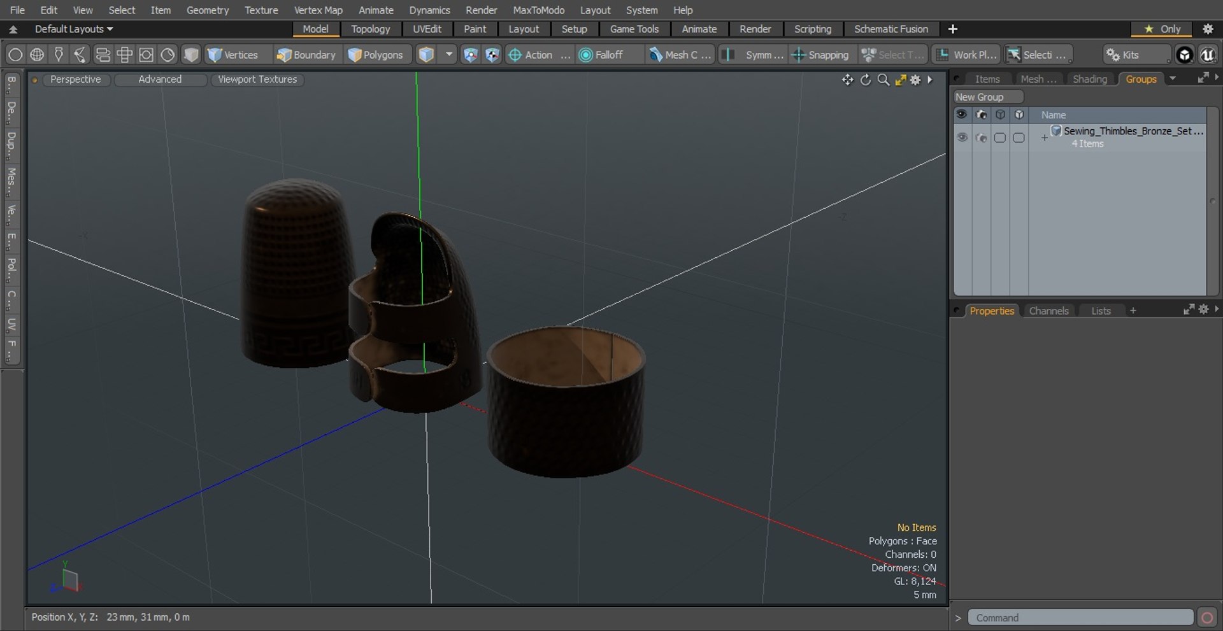Switch to the UVEdit layout tab
Screen dimensions: 1223x631
[427, 29]
